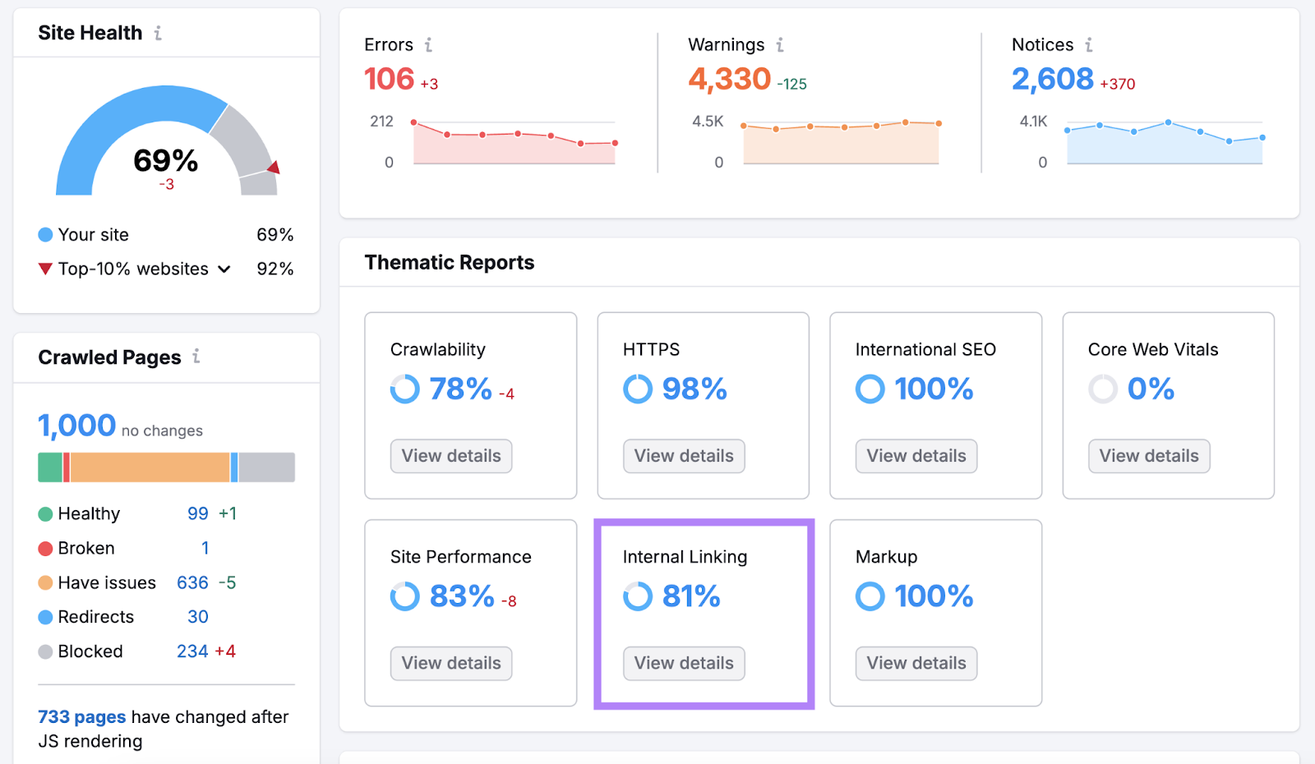Viewport: 1315px width, 764px height.
Task: Open the 1,000 crawled pages count
Action: pos(77,426)
